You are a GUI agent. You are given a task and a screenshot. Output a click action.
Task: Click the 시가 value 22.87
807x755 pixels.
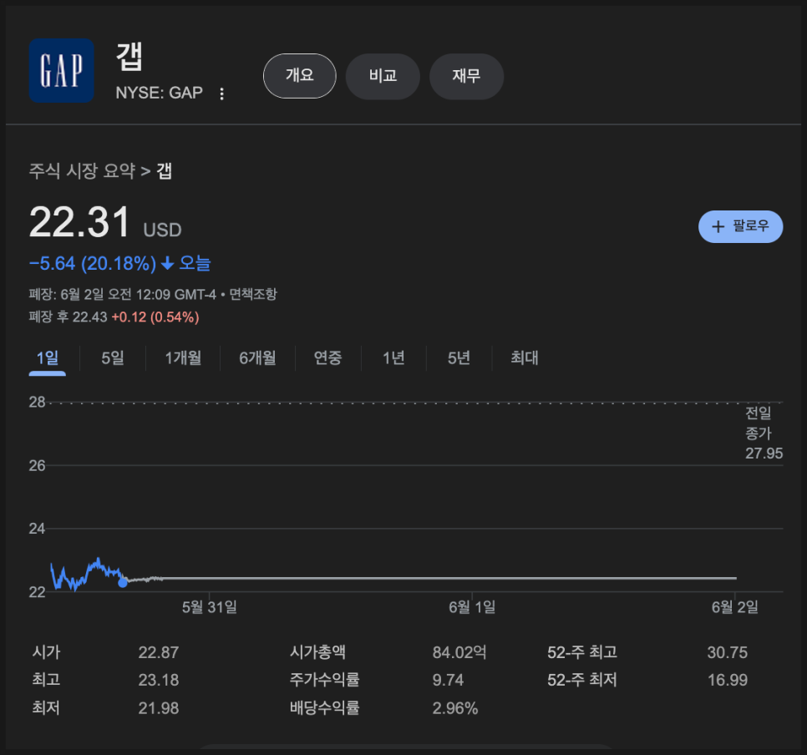point(159,652)
